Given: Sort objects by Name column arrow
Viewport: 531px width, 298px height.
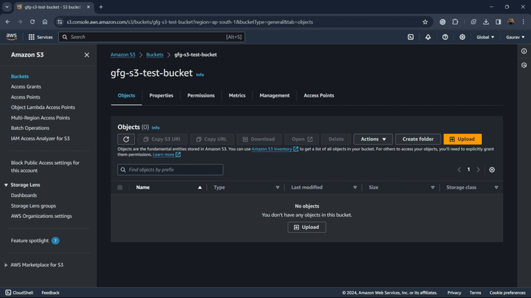Looking at the screenshot, I should point(200,188).
